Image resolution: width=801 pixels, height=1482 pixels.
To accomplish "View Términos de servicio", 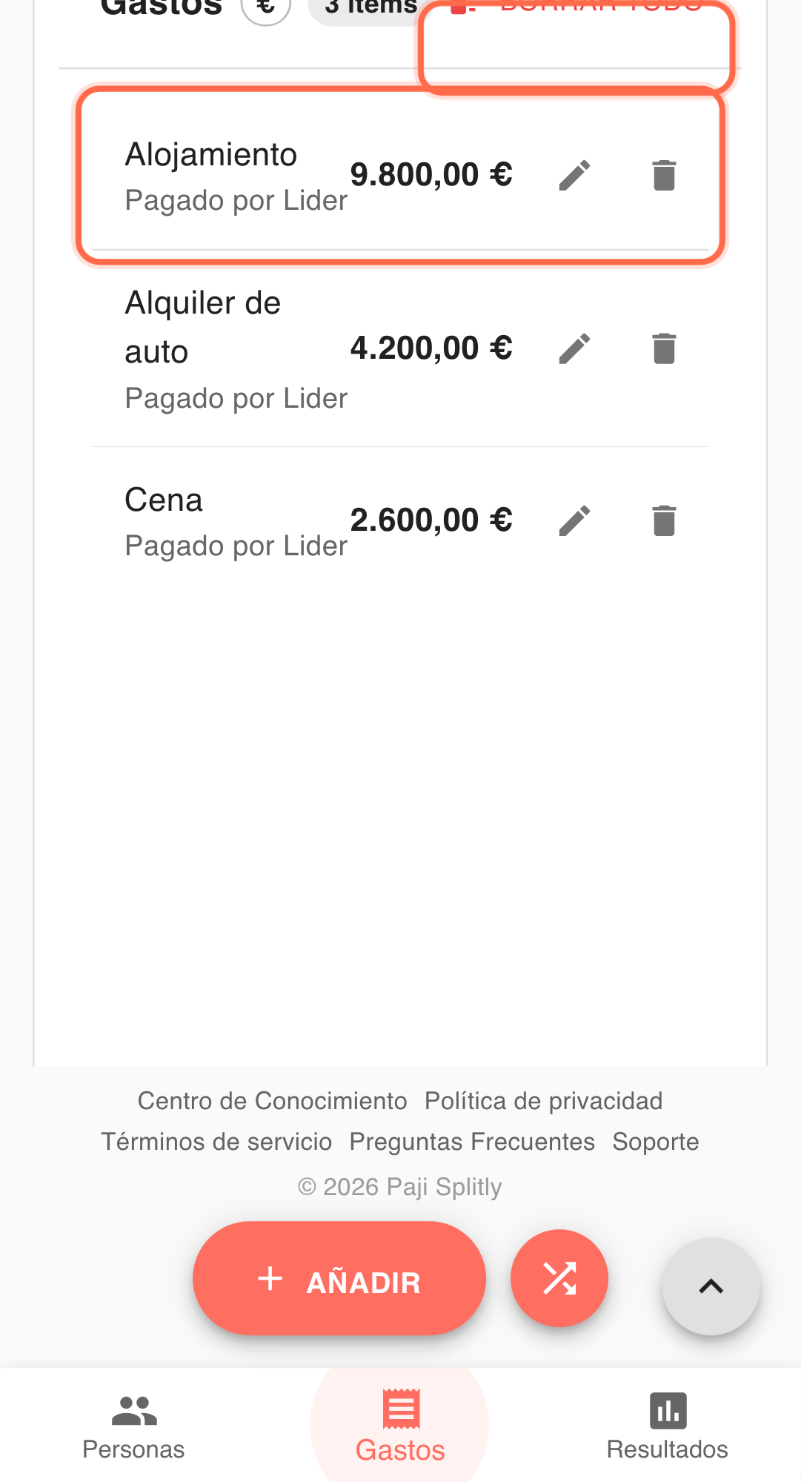I will click(216, 1142).
